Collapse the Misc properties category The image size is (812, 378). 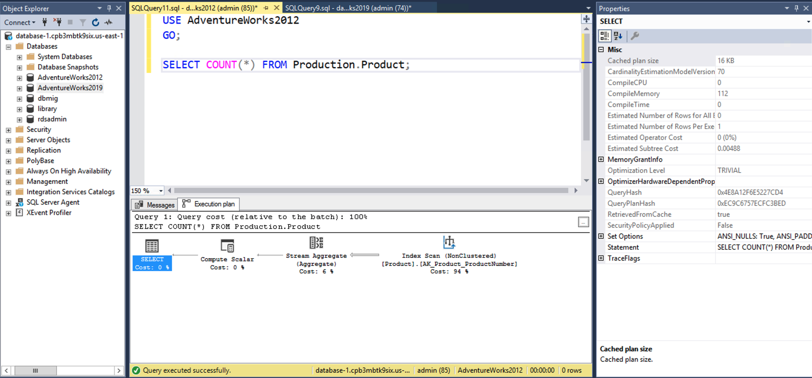tap(601, 50)
